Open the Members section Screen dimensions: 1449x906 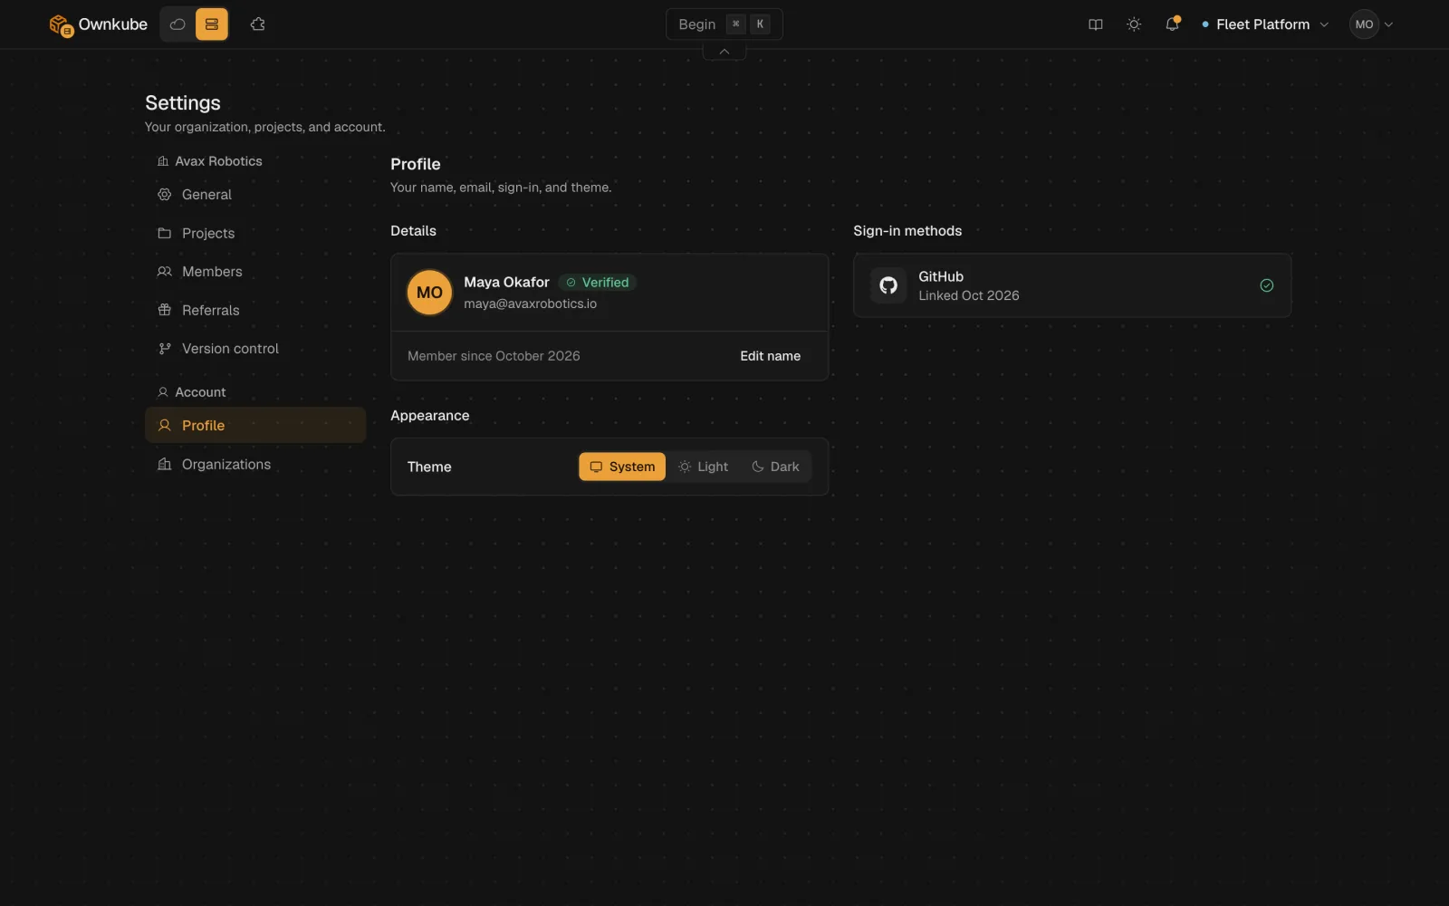point(255,272)
